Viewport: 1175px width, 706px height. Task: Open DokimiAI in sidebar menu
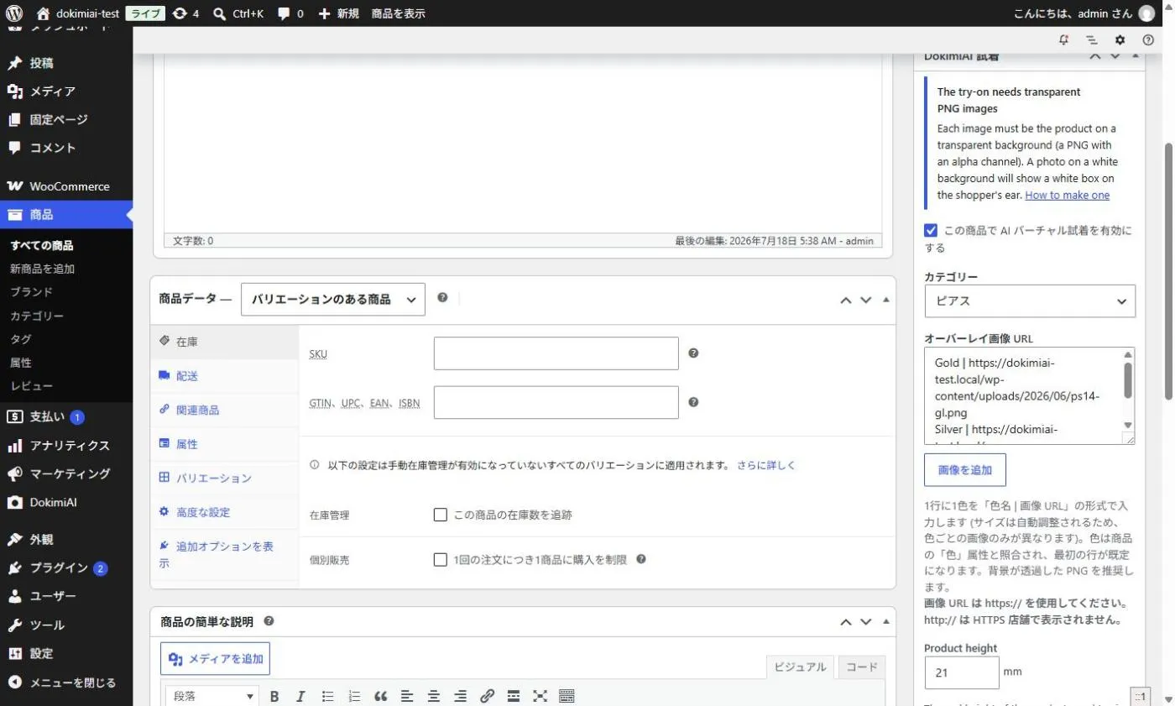click(66, 502)
